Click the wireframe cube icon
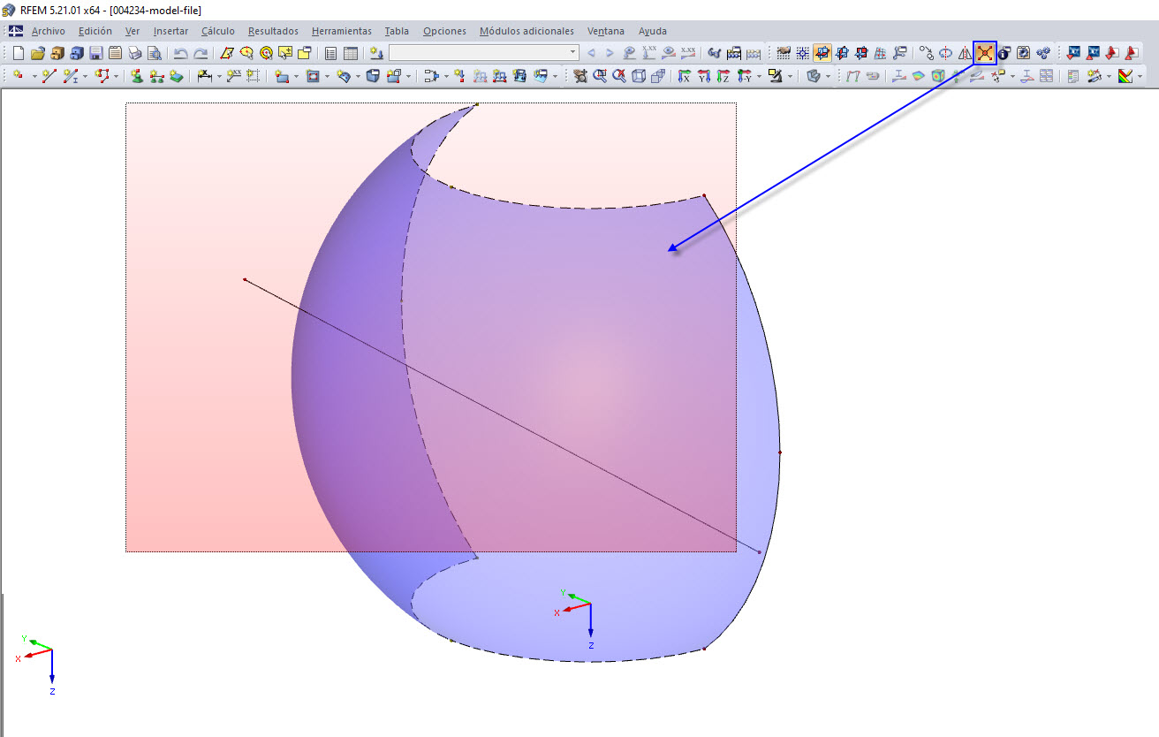The width and height of the screenshot is (1159, 737). (x=639, y=77)
